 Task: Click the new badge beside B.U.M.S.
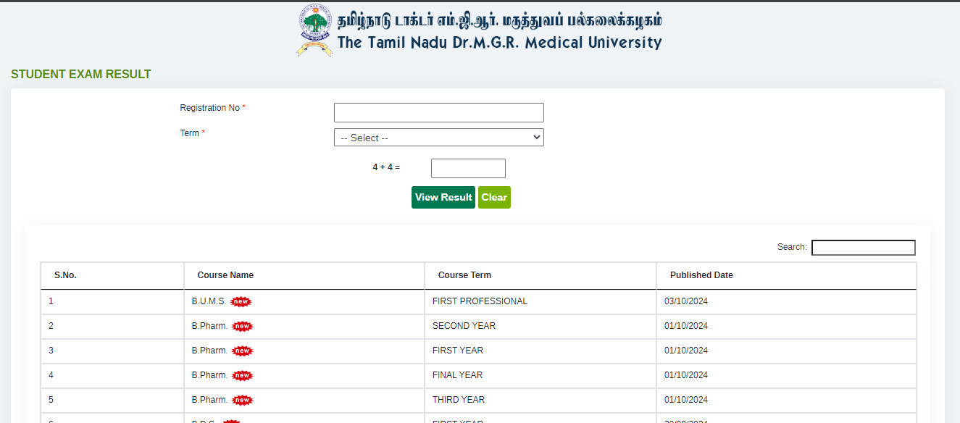[241, 301]
